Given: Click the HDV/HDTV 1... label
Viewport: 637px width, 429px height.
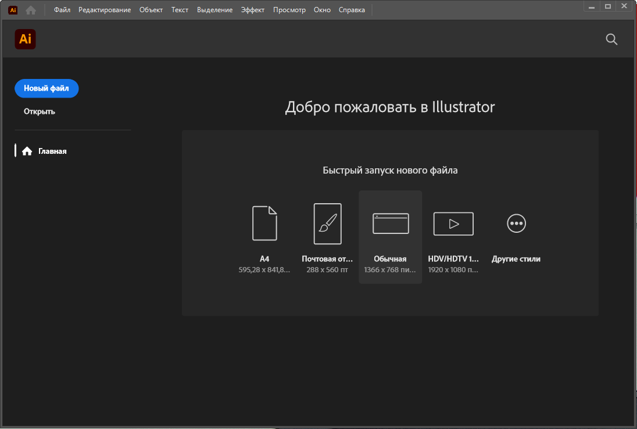Looking at the screenshot, I should (x=453, y=258).
